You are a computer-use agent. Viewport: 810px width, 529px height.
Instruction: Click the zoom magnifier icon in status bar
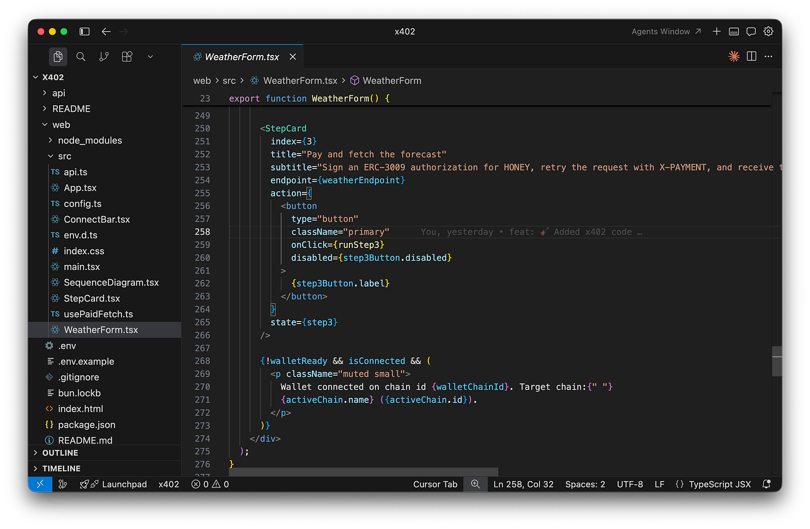[x=475, y=484]
